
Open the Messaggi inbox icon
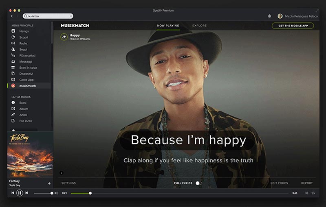click(13, 61)
